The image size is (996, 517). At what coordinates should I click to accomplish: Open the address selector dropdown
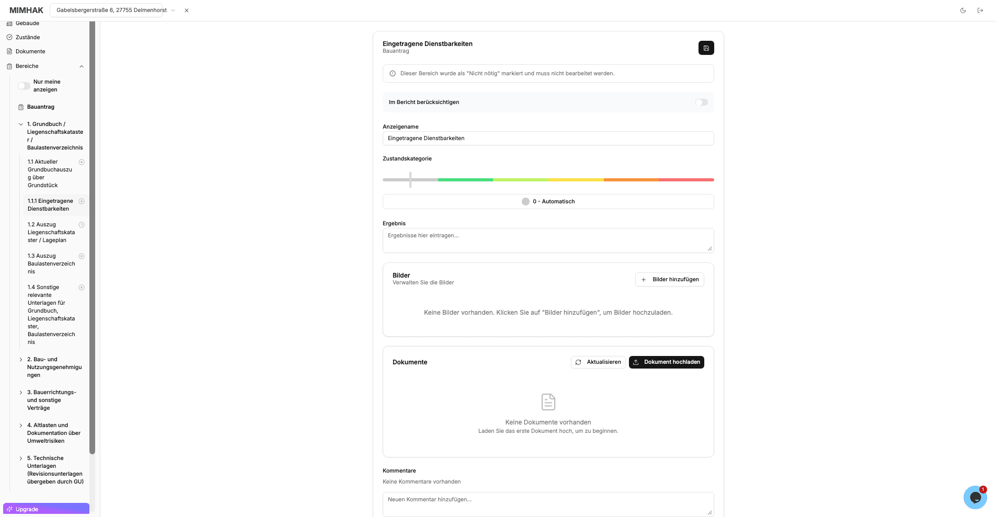106,10
